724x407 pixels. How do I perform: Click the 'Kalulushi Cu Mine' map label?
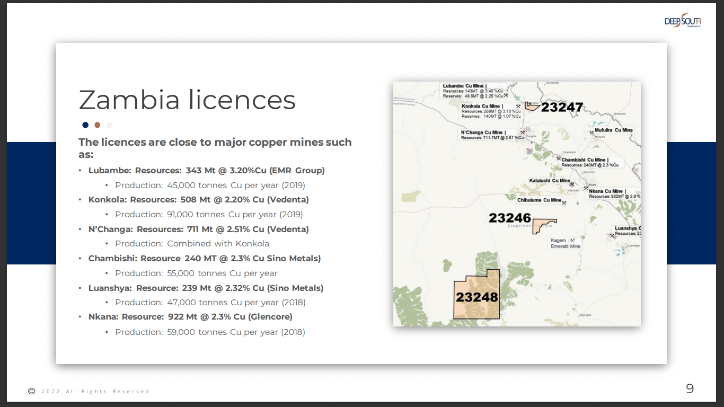[550, 181]
